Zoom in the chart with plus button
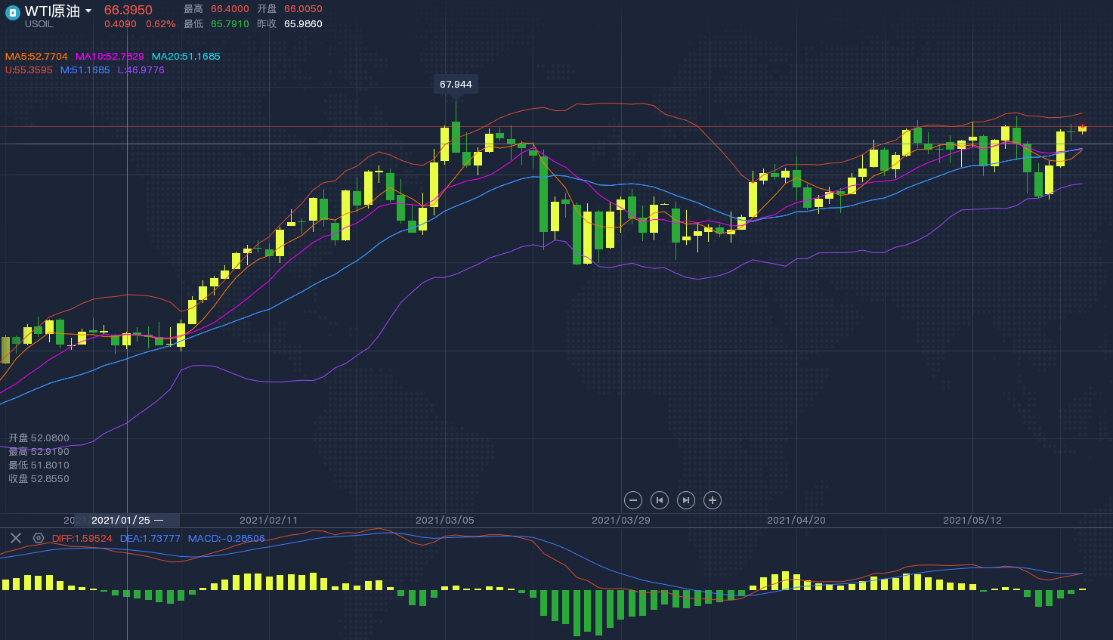Image resolution: width=1113 pixels, height=640 pixels. coord(712,500)
